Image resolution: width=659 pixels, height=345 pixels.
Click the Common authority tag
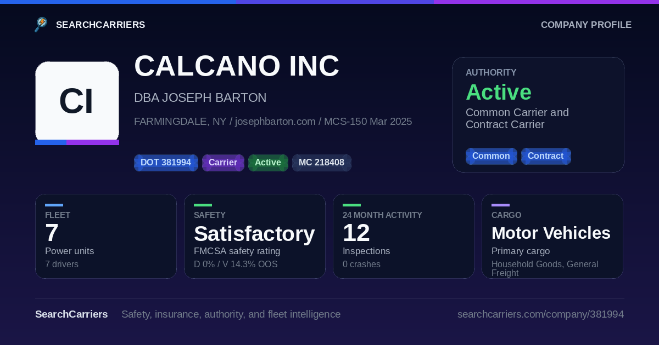[x=491, y=156]
